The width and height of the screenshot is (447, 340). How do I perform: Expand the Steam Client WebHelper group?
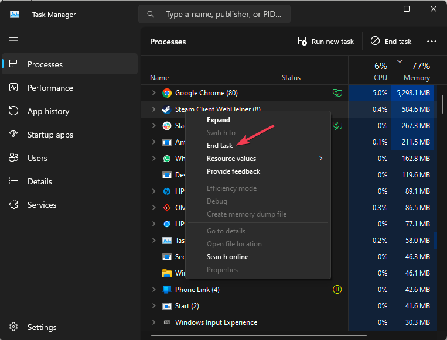pyautogui.click(x=153, y=109)
